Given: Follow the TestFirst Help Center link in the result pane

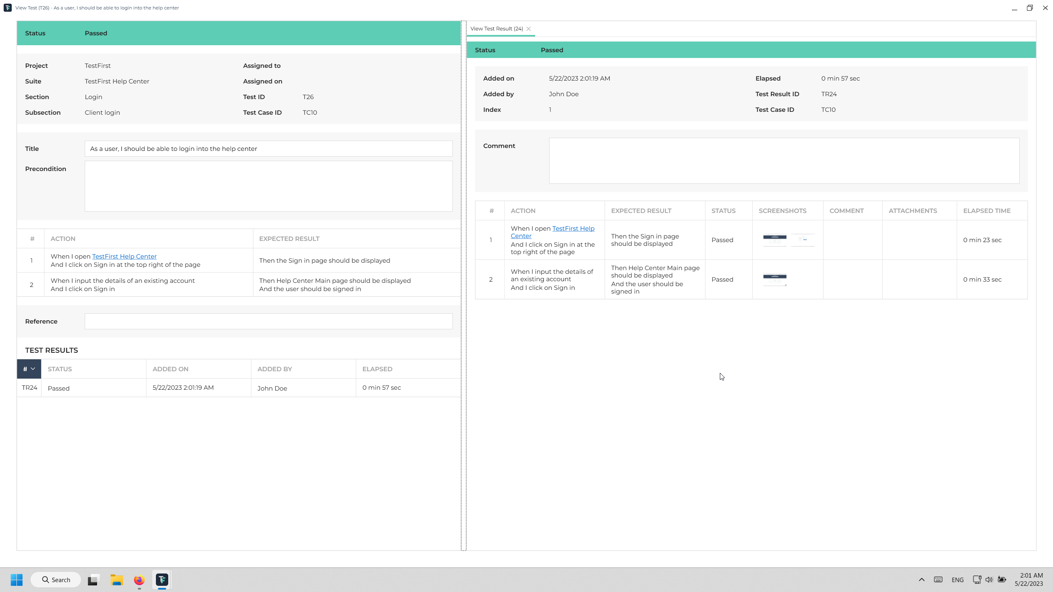Looking at the screenshot, I should click(573, 229).
